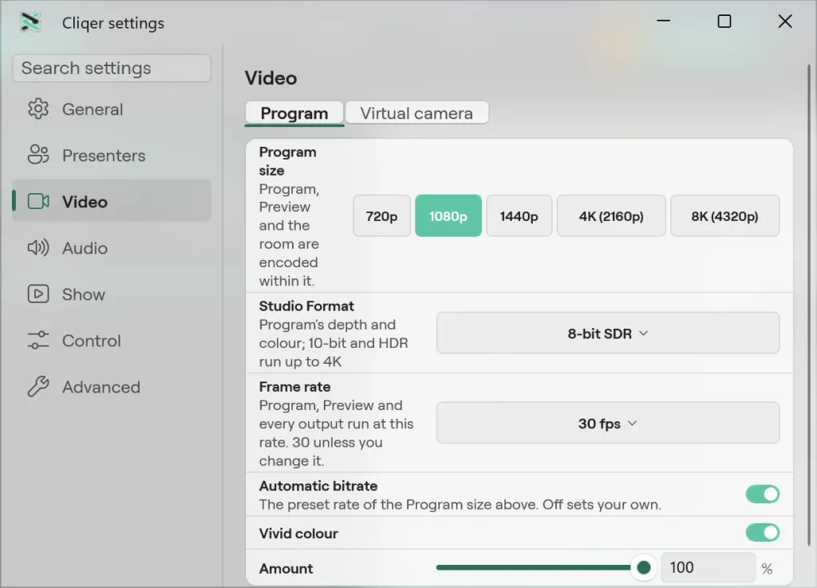Click the Program size label
Image resolution: width=817 pixels, height=588 pixels.
click(287, 161)
